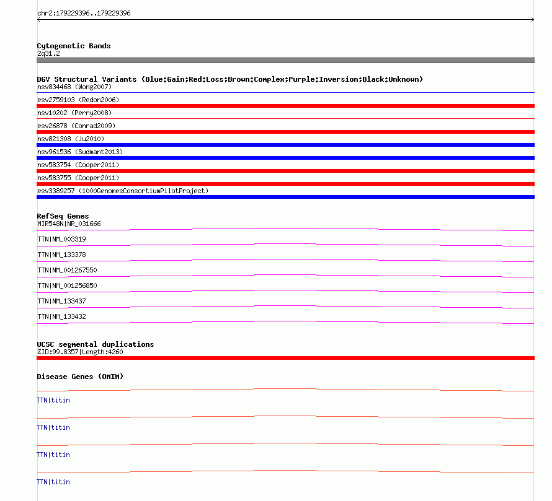Click the chr2:179229396..179229396 coordinate label
This screenshot has width=552, height=501.
point(84,14)
